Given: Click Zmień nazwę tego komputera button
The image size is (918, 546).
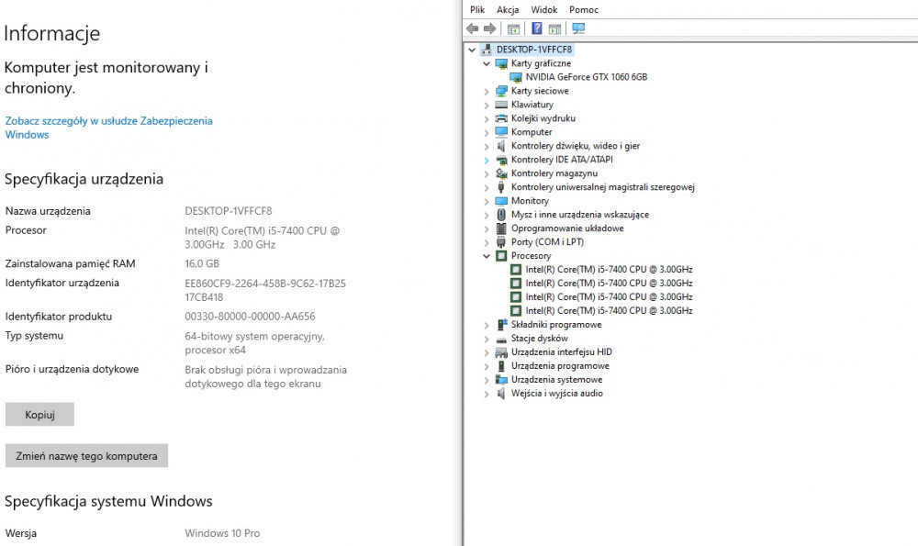Looking at the screenshot, I should point(86,455).
